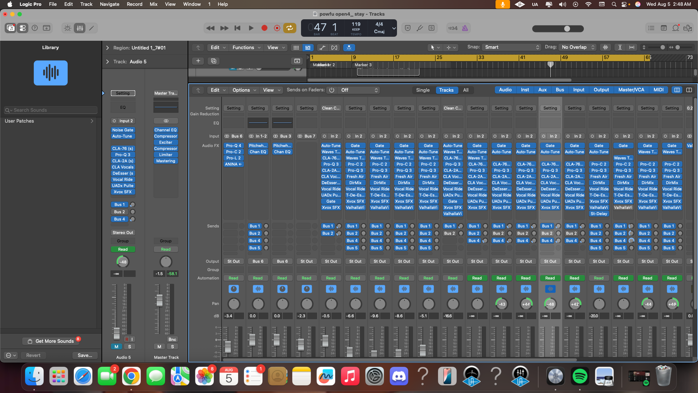Open the mixer Options dropdown
The width and height of the screenshot is (698, 393).
(x=244, y=90)
